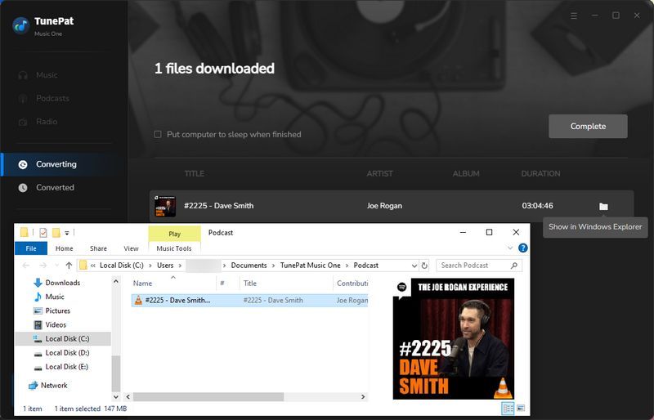Viewport: 654px width, 420px height.
Task: Switch to the Music Tools tab
Action: click(174, 248)
